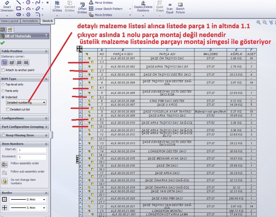Select the Polygon sketch tool
The width and height of the screenshot is (276, 217).
28,15
